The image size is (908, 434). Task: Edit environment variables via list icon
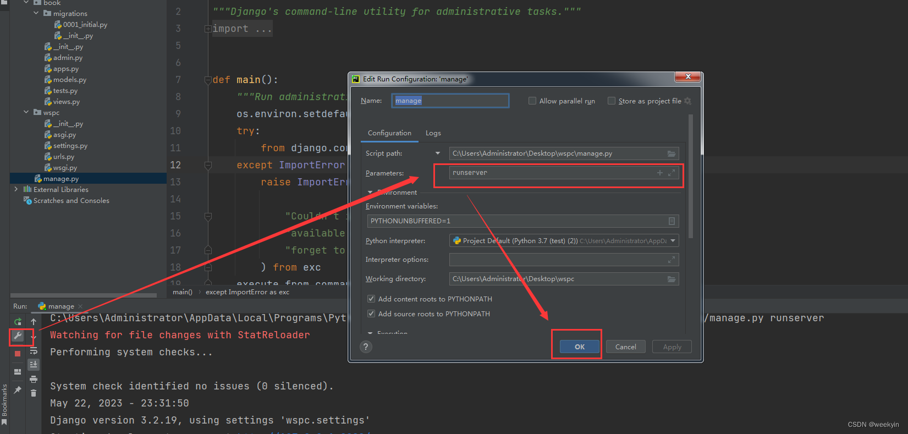coord(672,221)
